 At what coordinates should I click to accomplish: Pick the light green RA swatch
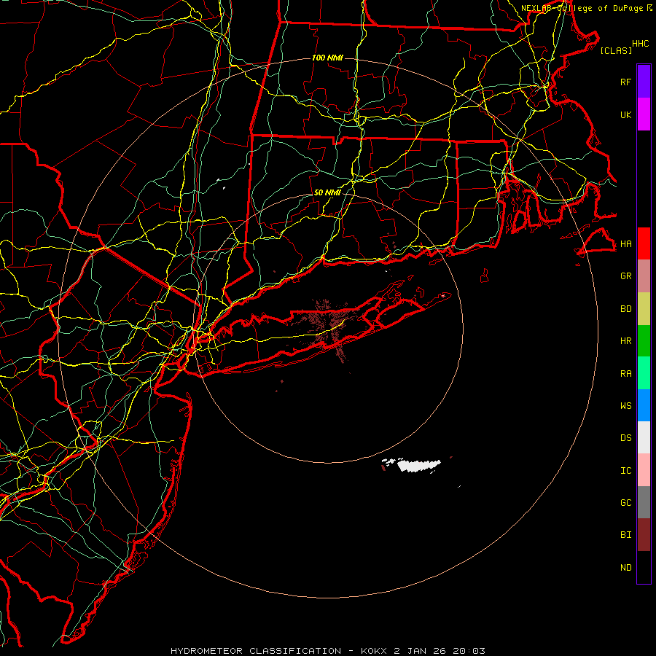[644, 373]
